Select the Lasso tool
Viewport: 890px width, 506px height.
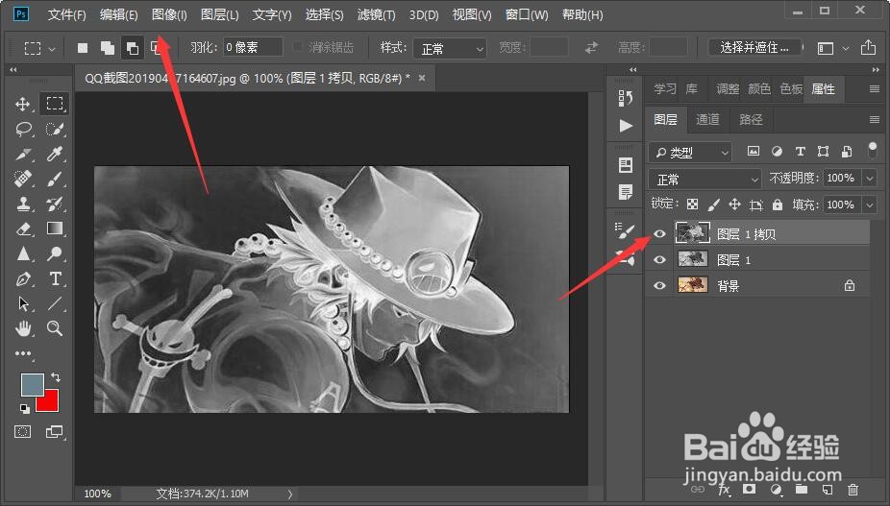(23, 129)
